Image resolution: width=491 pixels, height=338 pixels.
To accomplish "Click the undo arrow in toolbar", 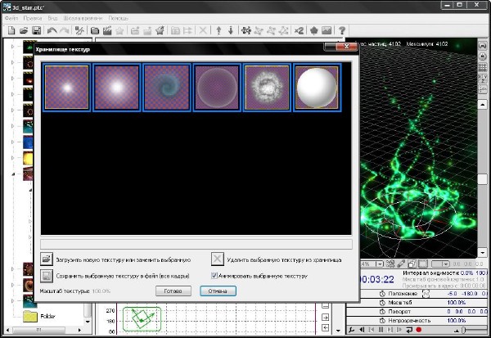I will (x=52, y=30).
